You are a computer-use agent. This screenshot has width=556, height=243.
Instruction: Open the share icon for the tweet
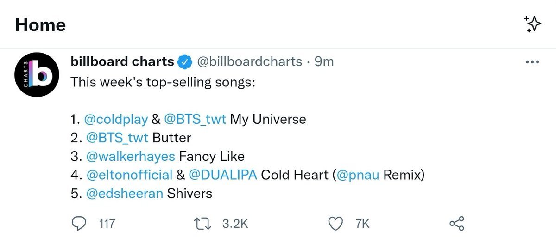pyautogui.click(x=457, y=224)
